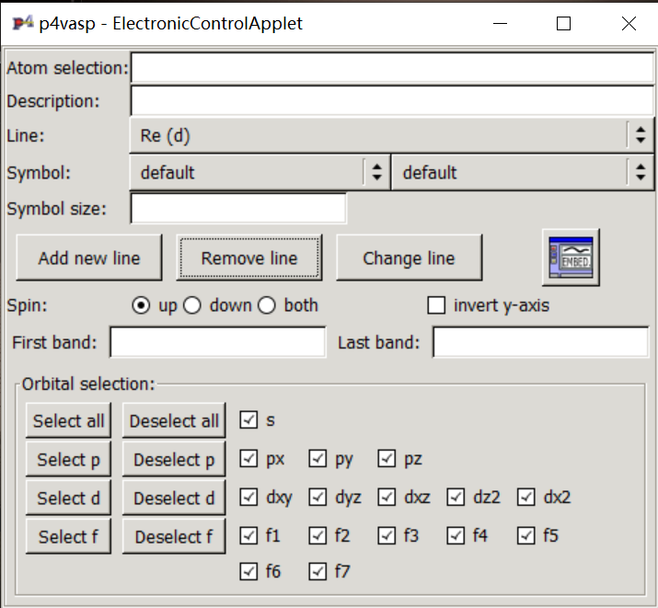Toggle the f7 orbital checkbox

pyautogui.click(x=318, y=571)
